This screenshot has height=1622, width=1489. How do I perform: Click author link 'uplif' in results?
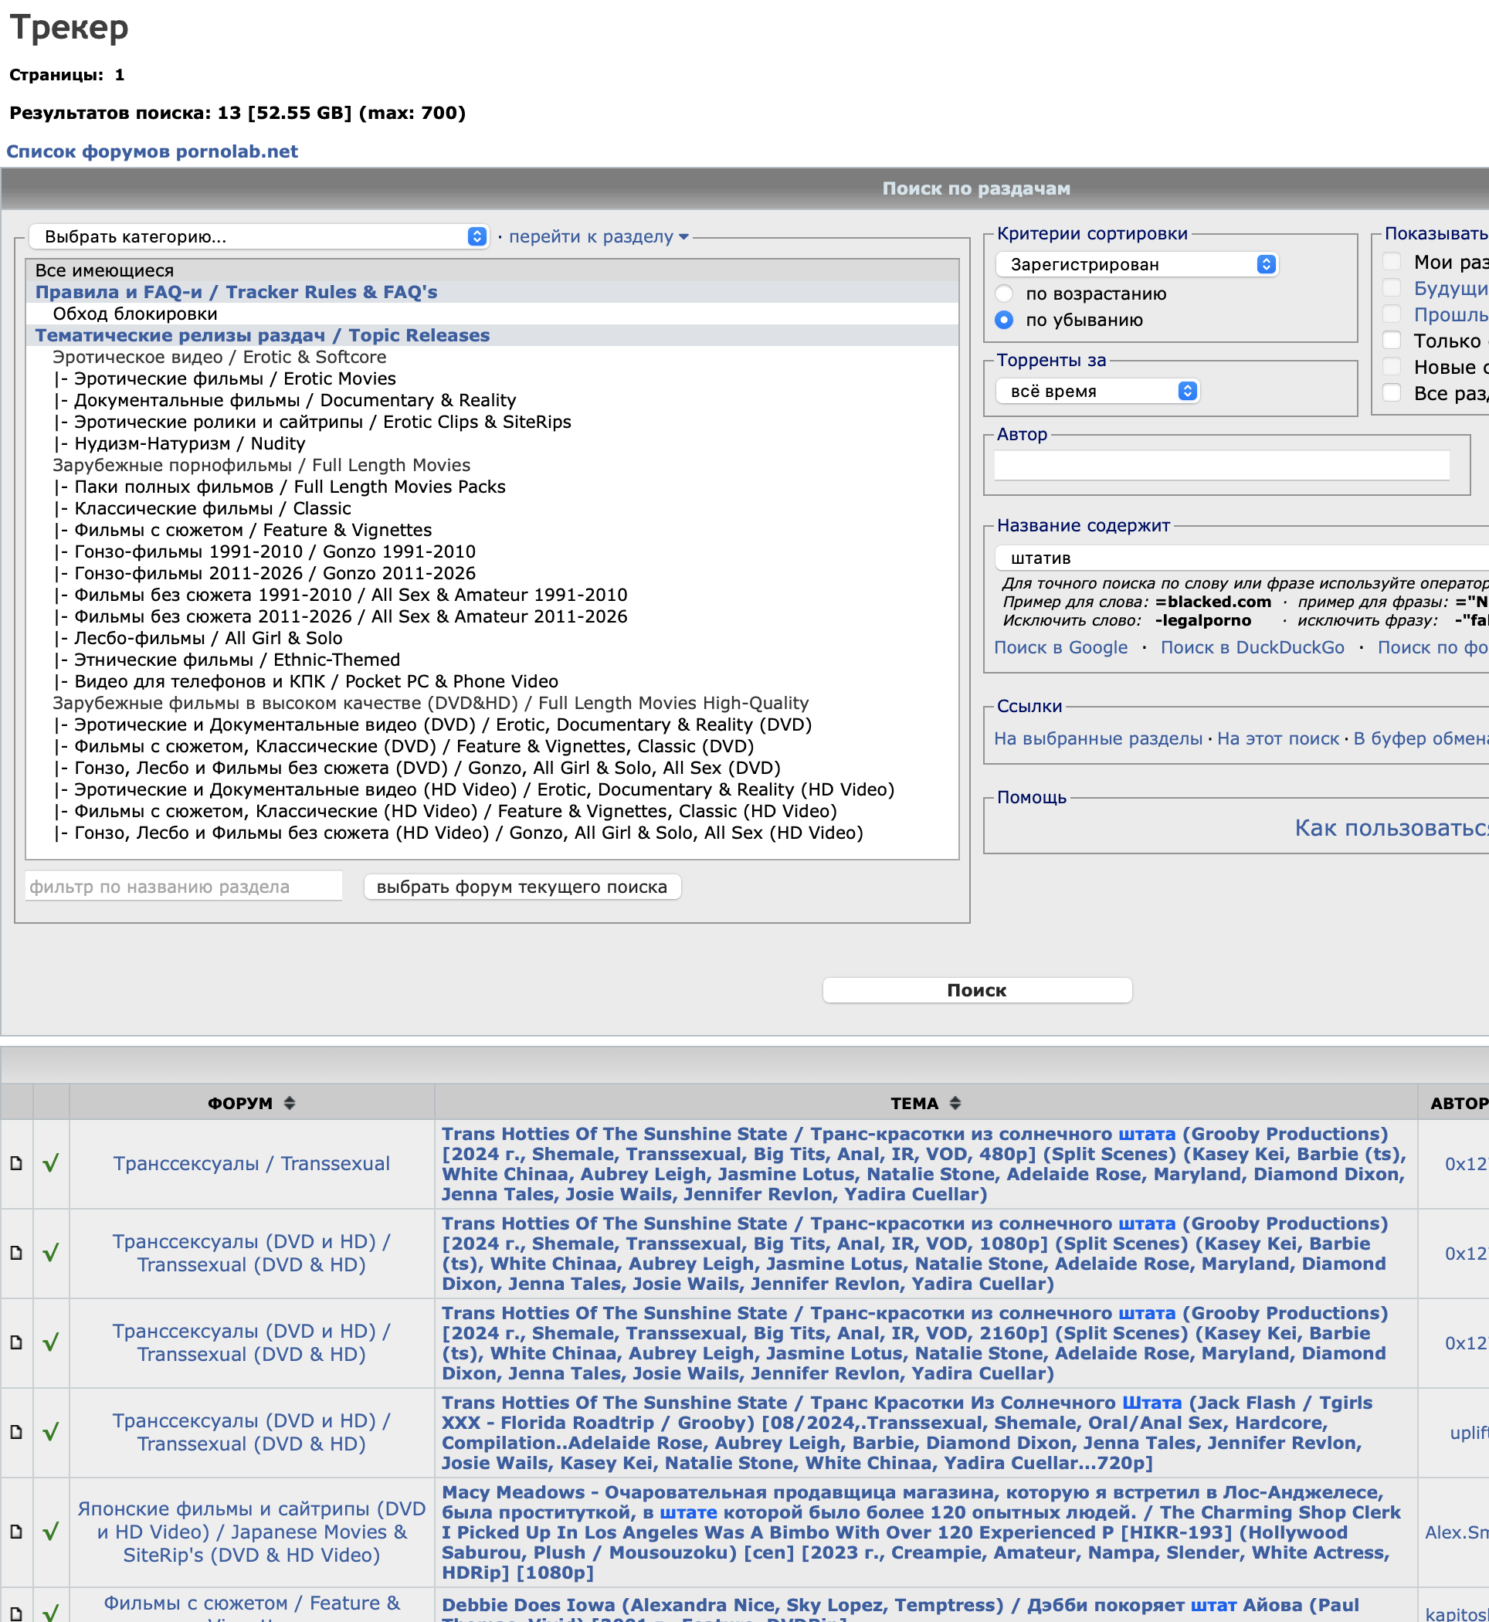(1469, 1433)
